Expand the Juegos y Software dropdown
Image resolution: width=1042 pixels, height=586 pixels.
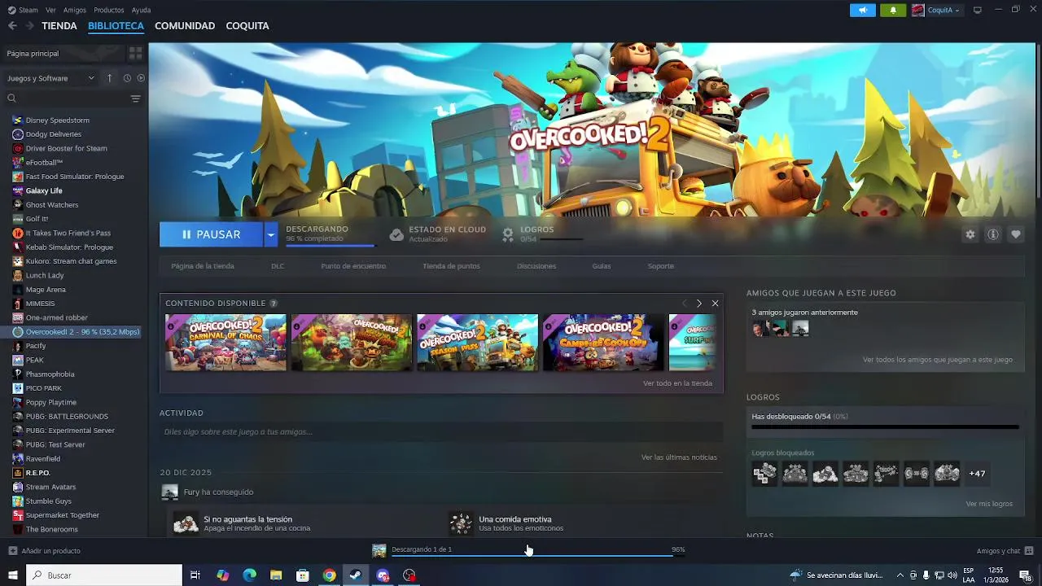tap(50, 78)
